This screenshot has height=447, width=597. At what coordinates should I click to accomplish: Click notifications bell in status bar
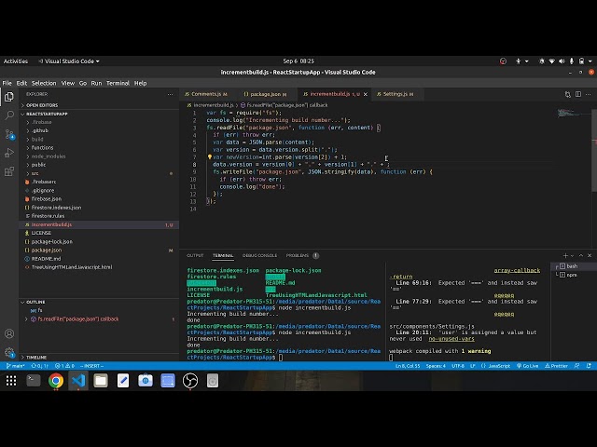tap(589, 366)
